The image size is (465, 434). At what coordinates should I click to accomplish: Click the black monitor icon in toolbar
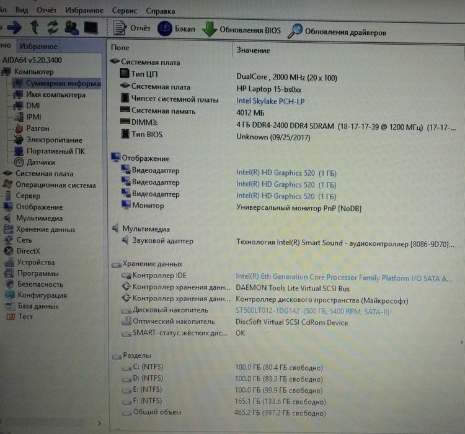pos(91,28)
